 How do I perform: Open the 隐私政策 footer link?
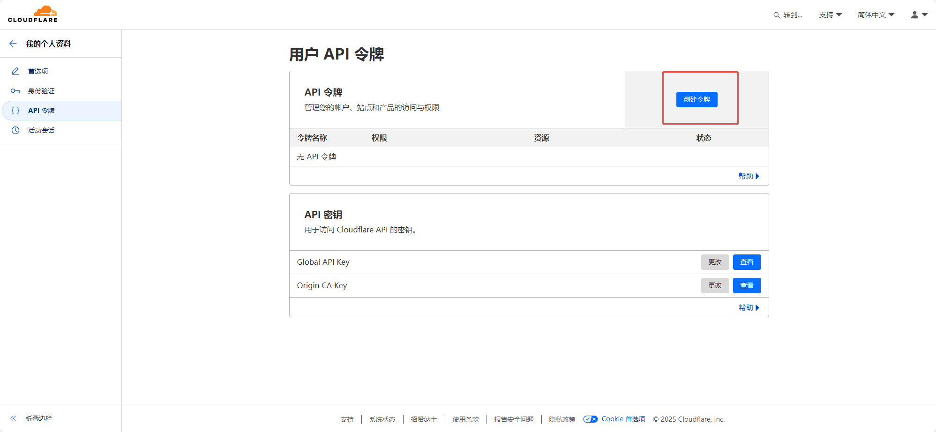click(562, 419)
